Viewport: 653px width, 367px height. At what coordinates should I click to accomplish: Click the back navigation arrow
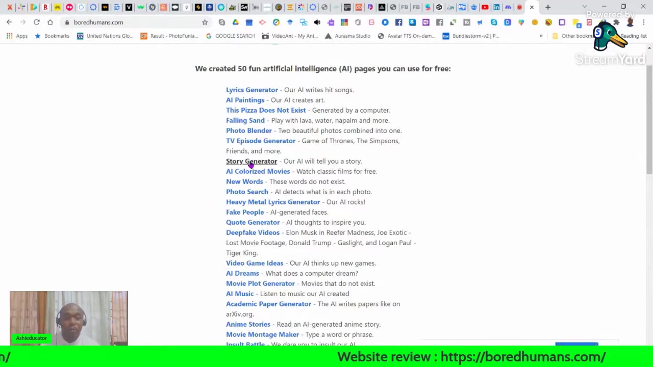9,22
